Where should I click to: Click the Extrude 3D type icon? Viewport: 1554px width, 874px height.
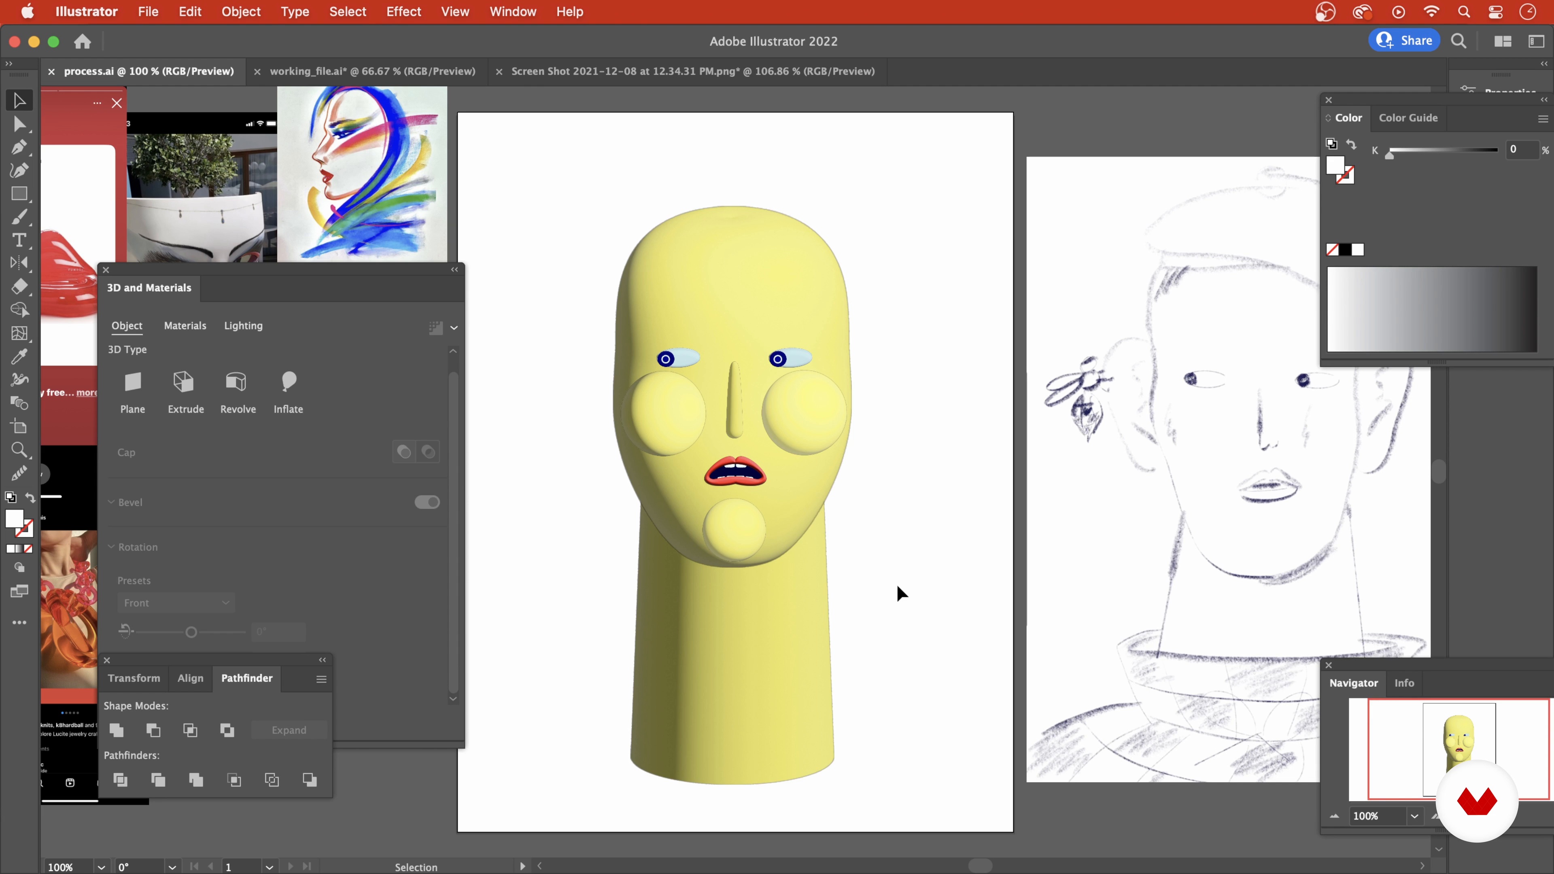point(184,382)
